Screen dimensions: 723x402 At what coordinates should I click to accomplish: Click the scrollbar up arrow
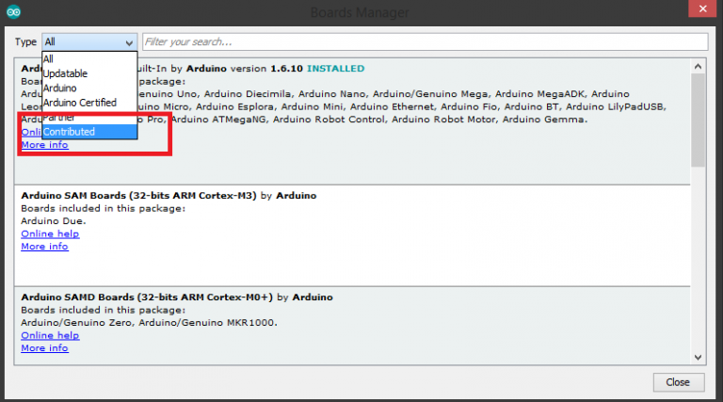click(698, 65)
